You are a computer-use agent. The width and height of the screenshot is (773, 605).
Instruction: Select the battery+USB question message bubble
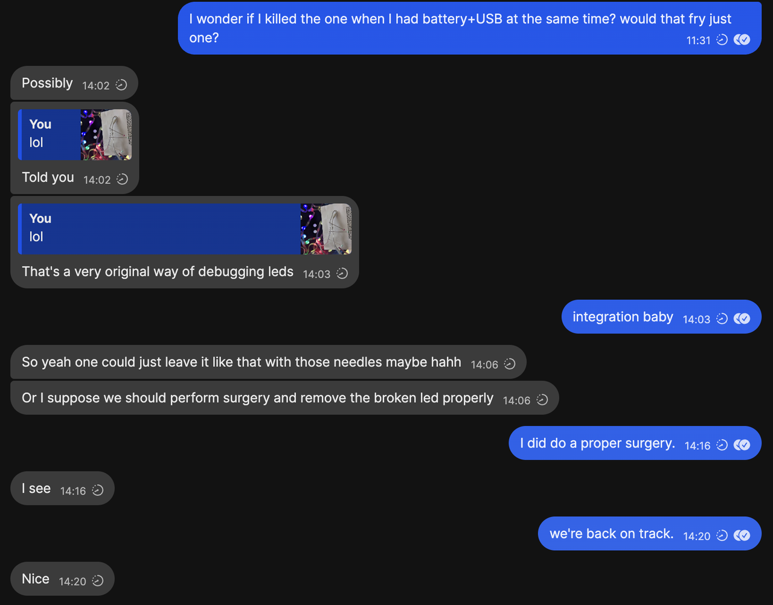(470, 28)
